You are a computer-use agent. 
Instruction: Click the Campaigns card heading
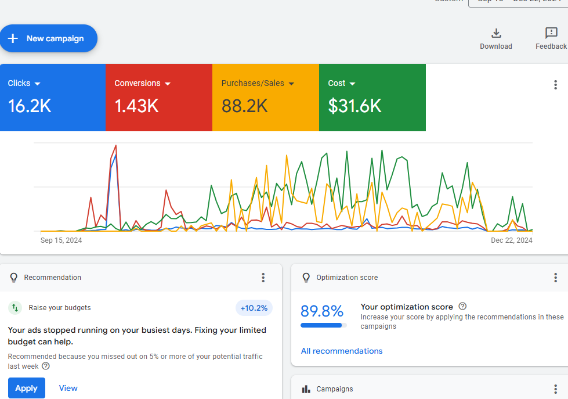[334, 389]
